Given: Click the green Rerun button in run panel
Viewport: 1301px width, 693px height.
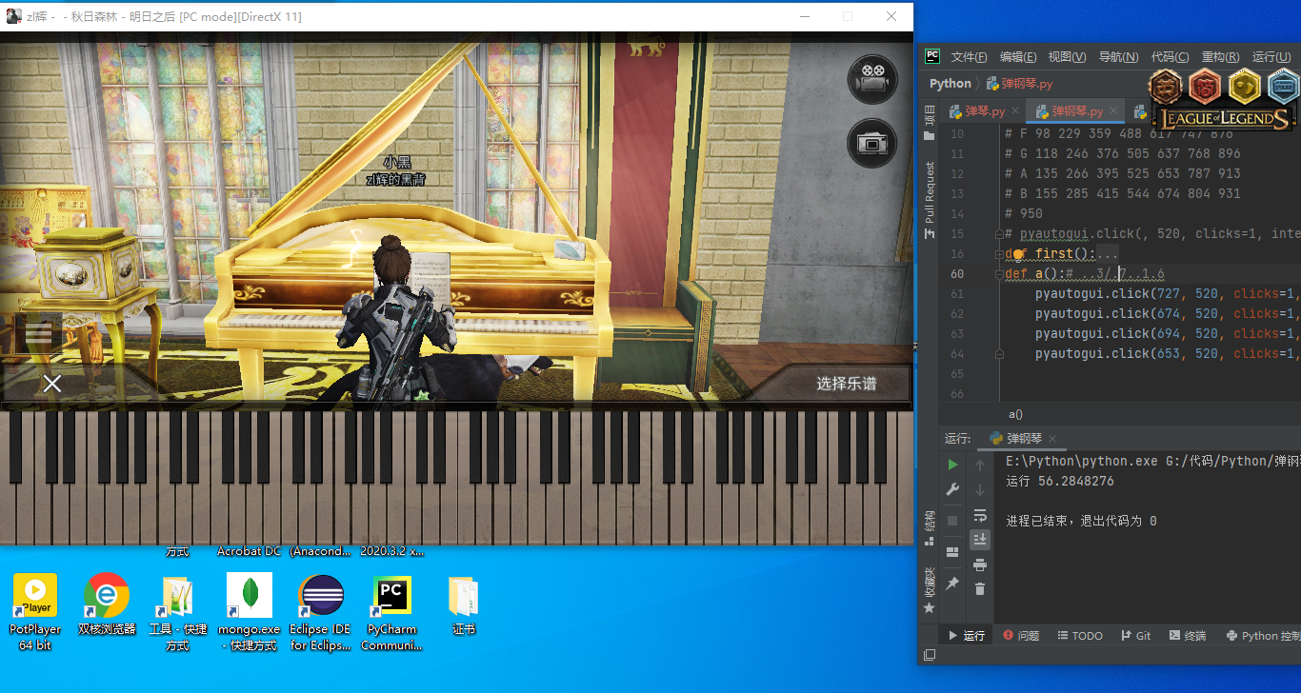Looking at the screenshot, I should (x=952, y=465).
